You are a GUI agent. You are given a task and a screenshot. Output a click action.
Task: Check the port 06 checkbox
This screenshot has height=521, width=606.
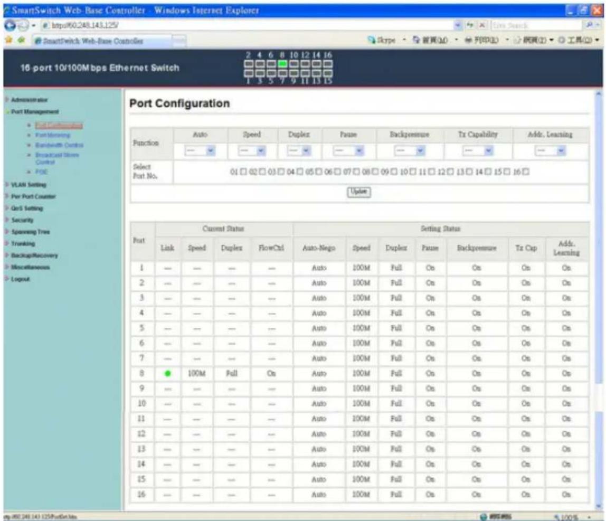pos(337,172)
